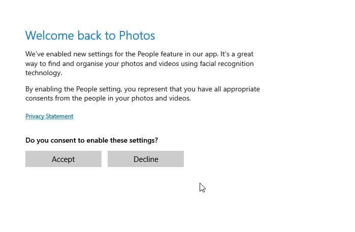The image size is (355, 232).
Task: Click the 'Welcome back to Photos' heading
Action: (90, 36)
